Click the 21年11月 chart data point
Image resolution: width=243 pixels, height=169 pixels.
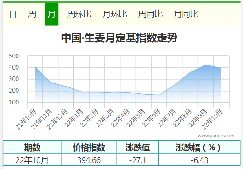pos(51,82)
